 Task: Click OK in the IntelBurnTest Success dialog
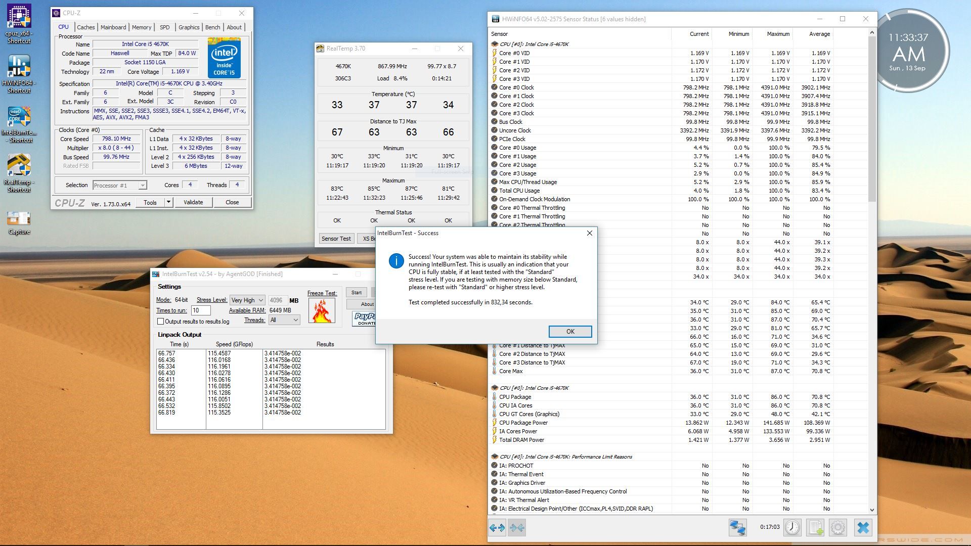click(x=570, y=332)
